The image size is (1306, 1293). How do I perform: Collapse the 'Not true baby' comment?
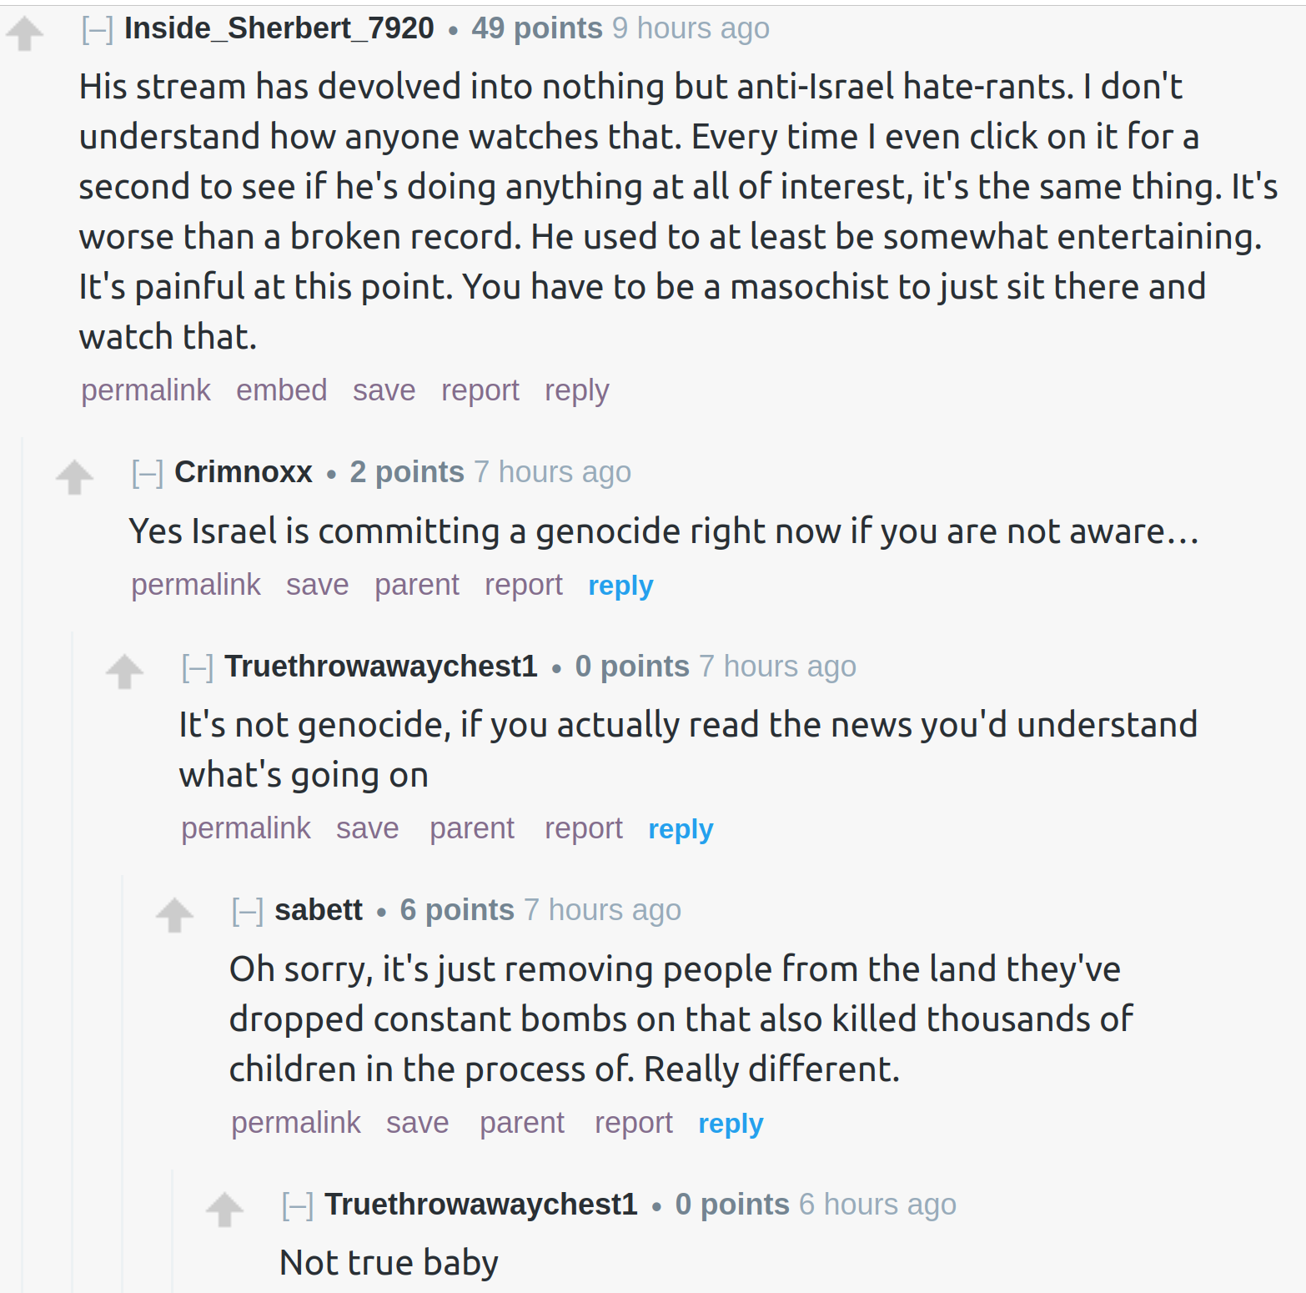[298, 1205]
